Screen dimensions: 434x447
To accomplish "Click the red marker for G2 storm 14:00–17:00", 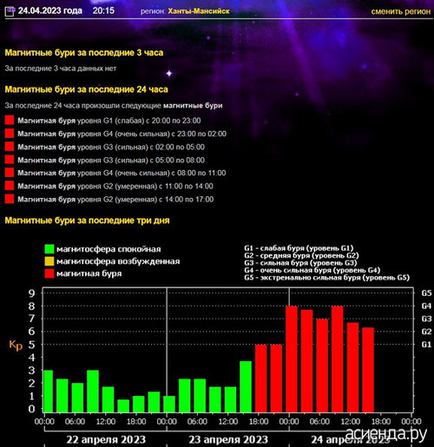I will click(10, 199).
